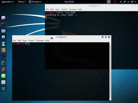Close the front terminal window
The image size is (138, 103).
pos(109,37)
